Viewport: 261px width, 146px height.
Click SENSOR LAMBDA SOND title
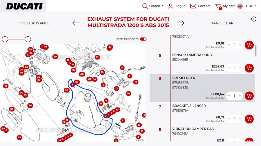pyautogui.click(x=192, y=55)
